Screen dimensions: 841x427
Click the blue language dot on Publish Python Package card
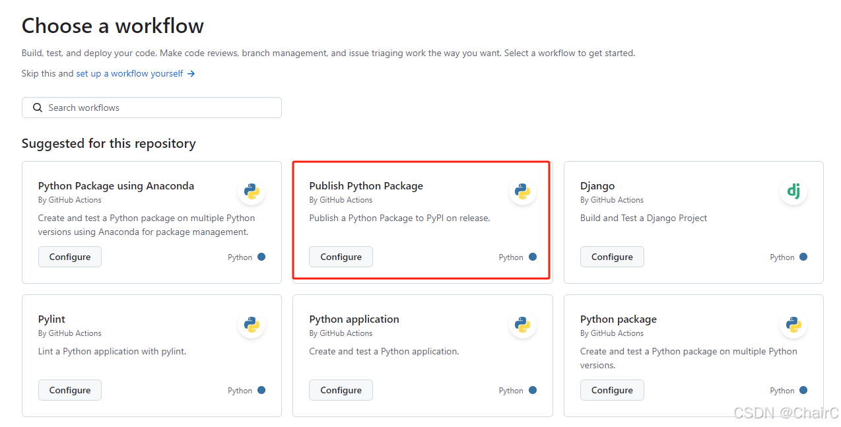coord(533,257)
